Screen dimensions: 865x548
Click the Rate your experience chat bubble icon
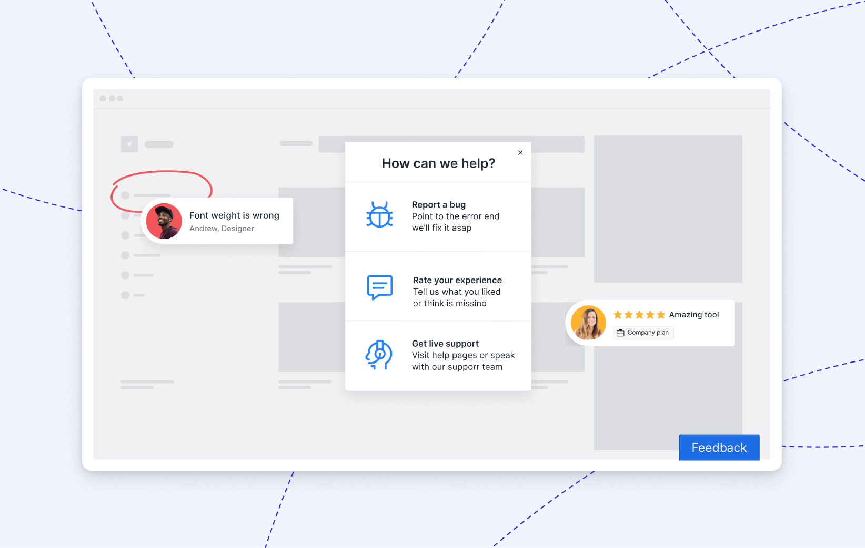(380, 287)
